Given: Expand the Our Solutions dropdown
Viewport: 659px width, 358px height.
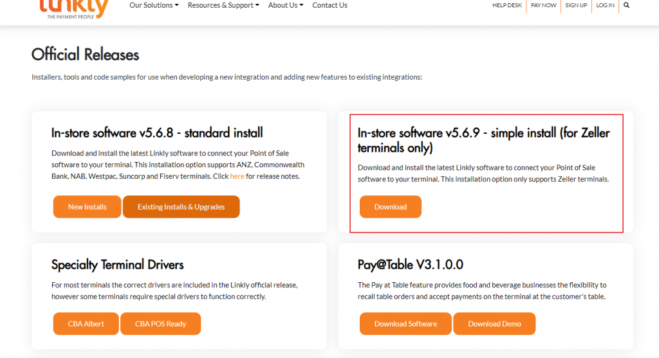Looking at the screenshot, I should tap(154, 5).
